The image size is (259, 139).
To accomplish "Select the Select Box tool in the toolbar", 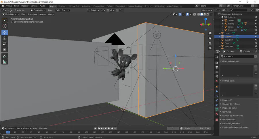I will click(4, 20).
